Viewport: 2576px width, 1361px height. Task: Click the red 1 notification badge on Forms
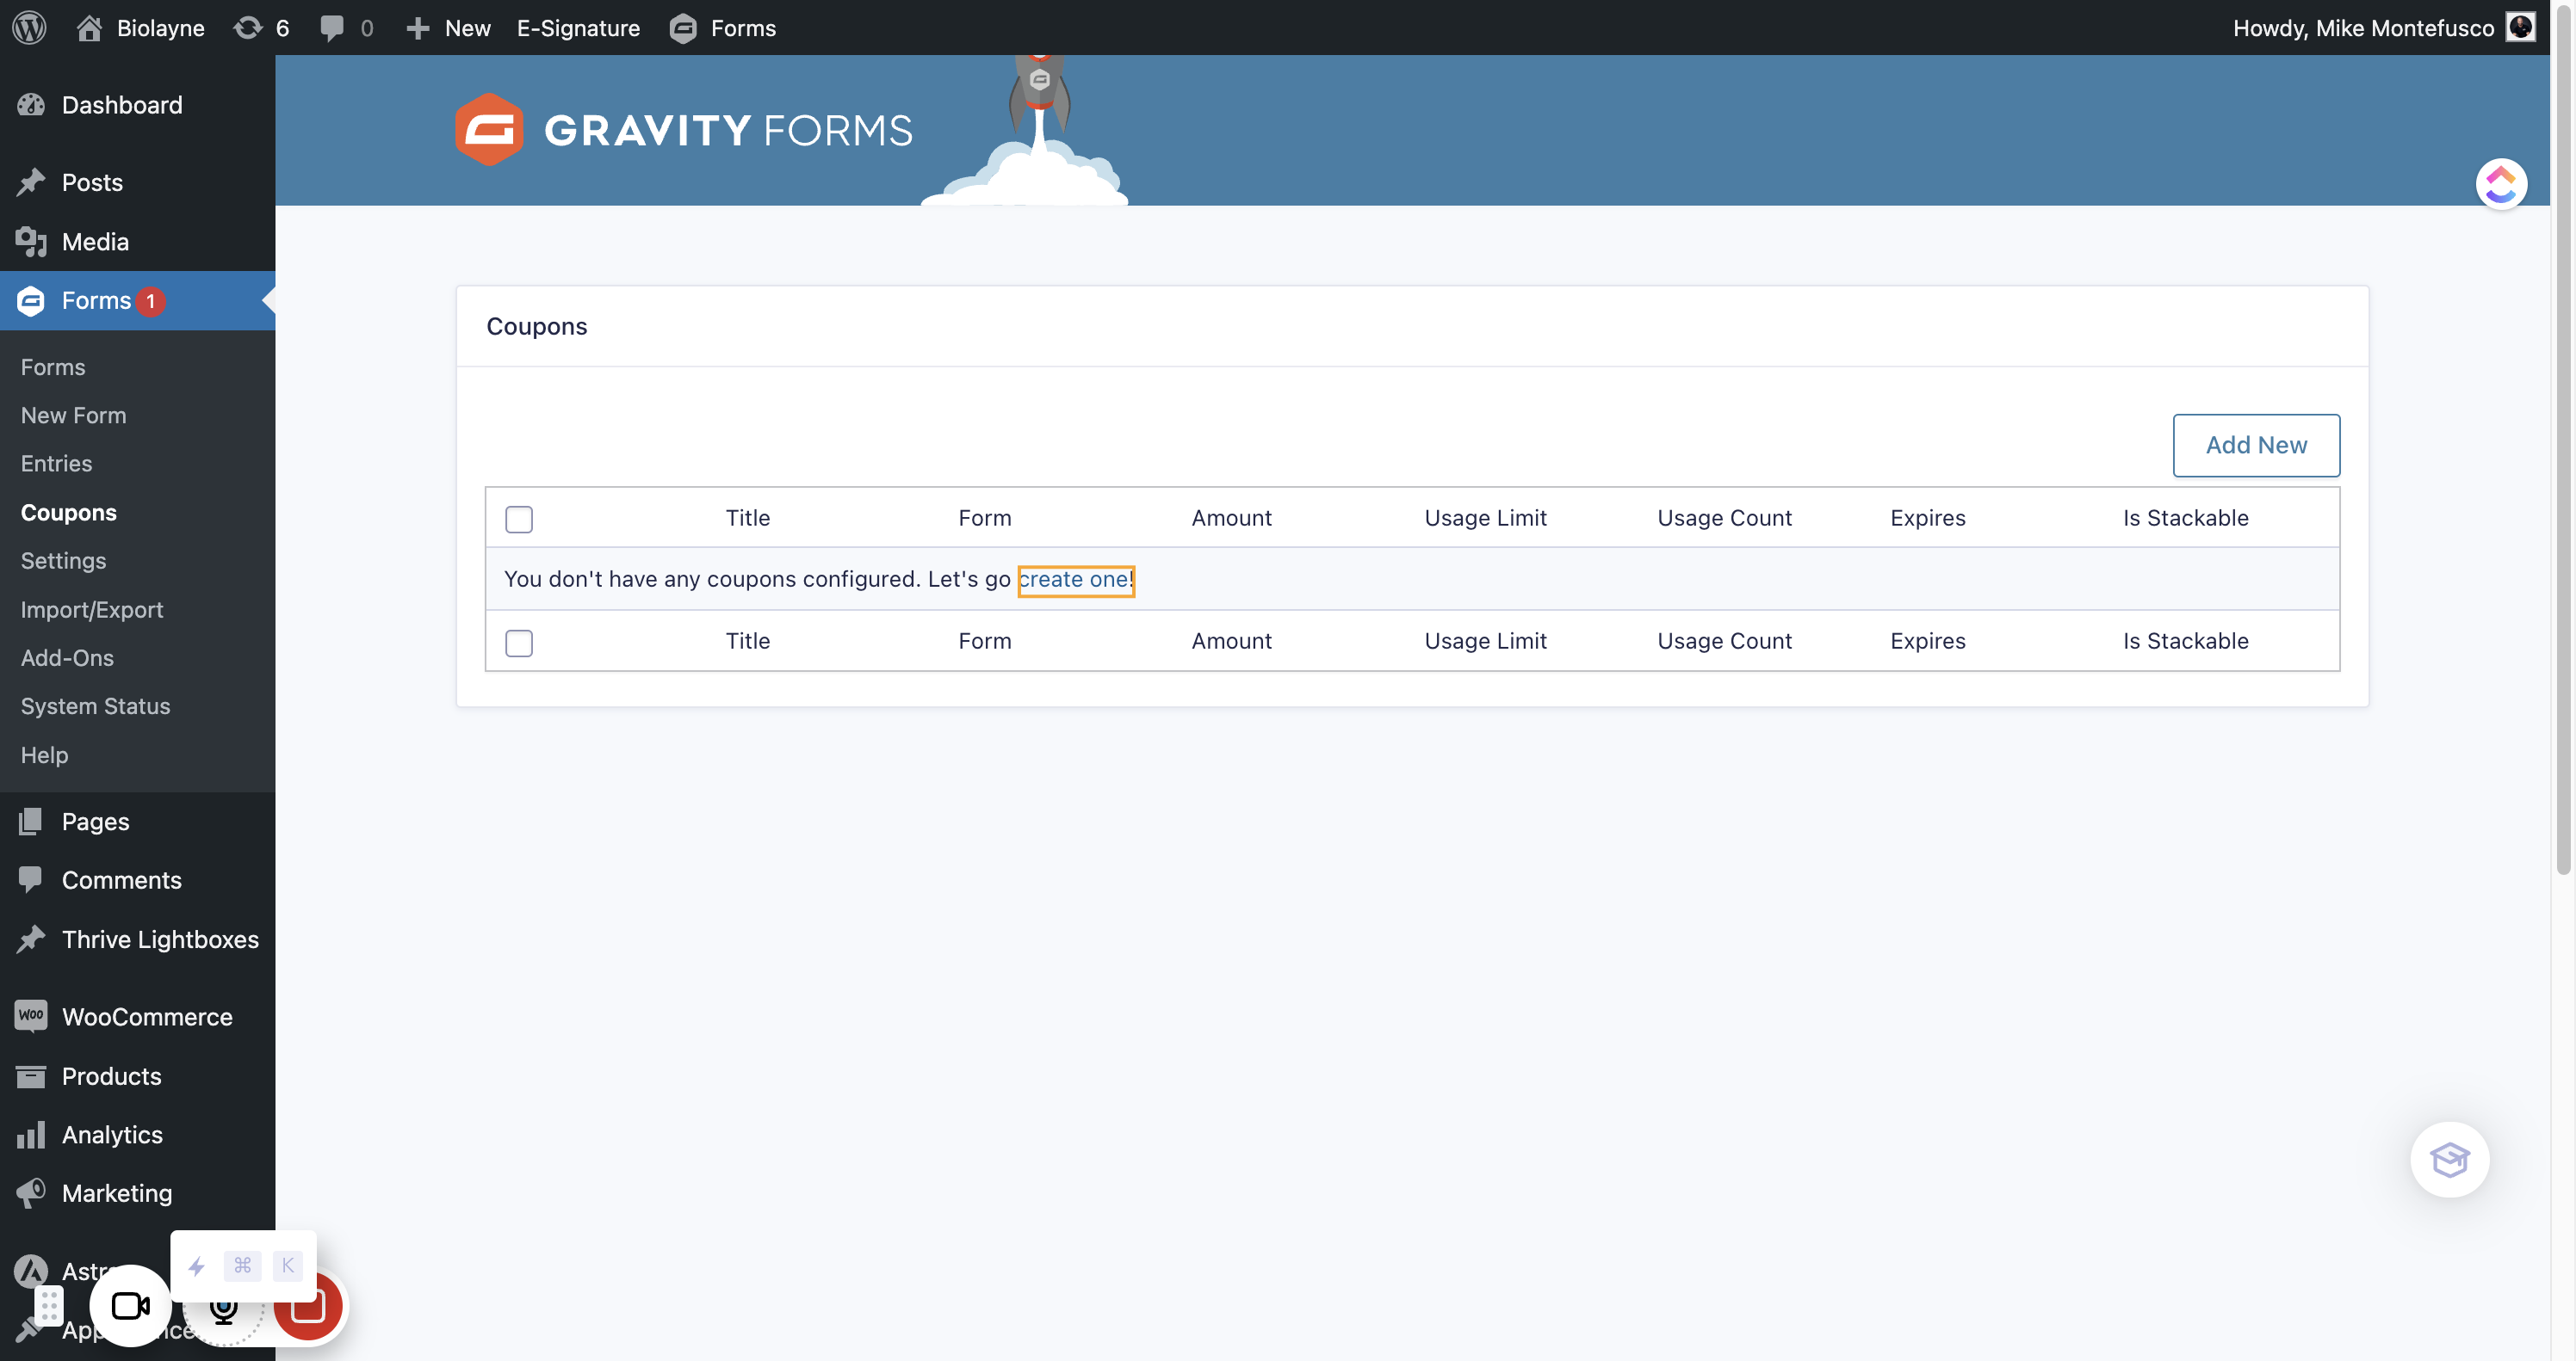(x=150, y=301)
